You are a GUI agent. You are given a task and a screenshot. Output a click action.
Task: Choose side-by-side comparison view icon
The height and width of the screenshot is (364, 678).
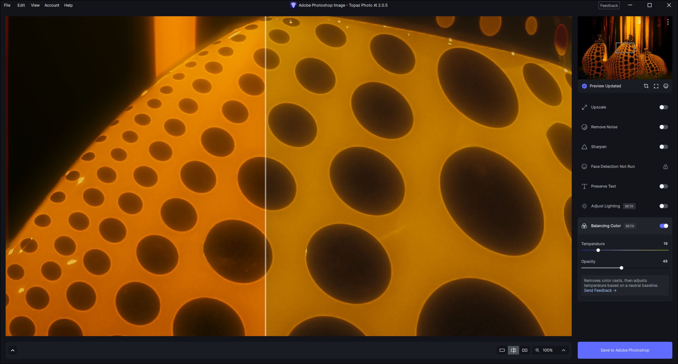[525, 350]
